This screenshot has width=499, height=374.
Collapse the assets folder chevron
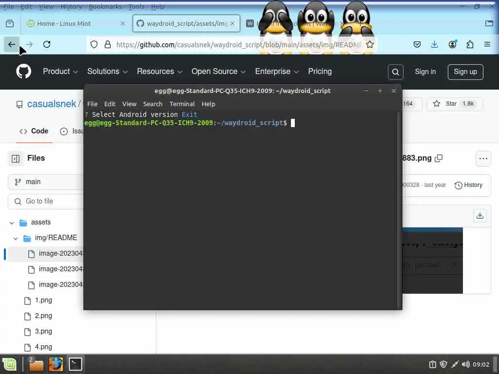click(x=12, y=223)
